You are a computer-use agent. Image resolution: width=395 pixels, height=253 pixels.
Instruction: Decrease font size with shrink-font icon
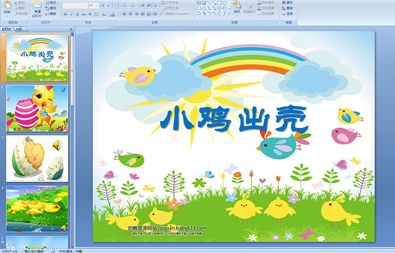109,5
